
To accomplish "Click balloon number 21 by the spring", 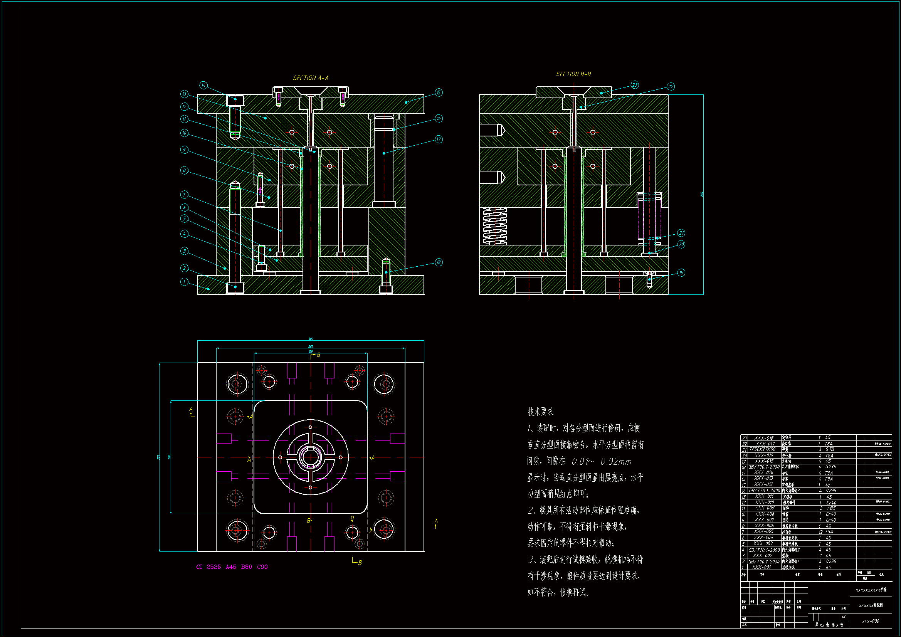I will (681, 233).
